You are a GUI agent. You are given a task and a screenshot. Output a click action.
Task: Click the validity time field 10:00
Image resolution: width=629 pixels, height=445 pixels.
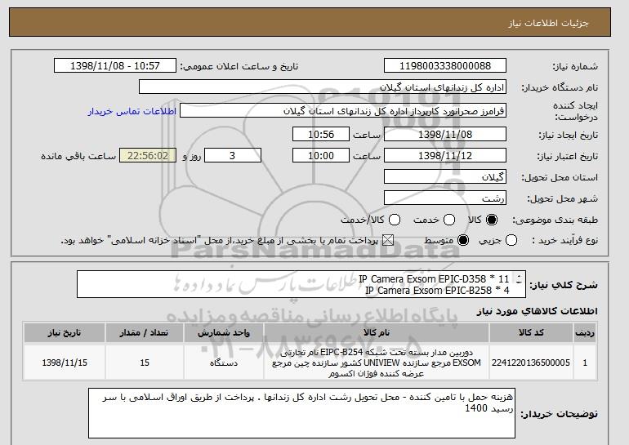[321, 156]
